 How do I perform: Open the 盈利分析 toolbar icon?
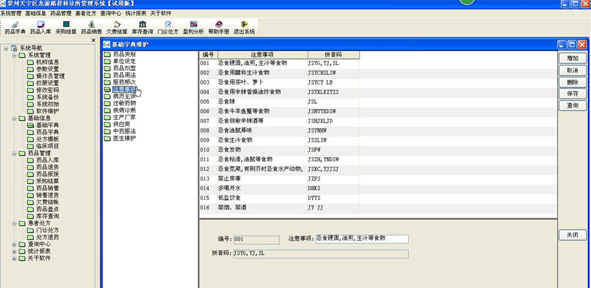193,28
